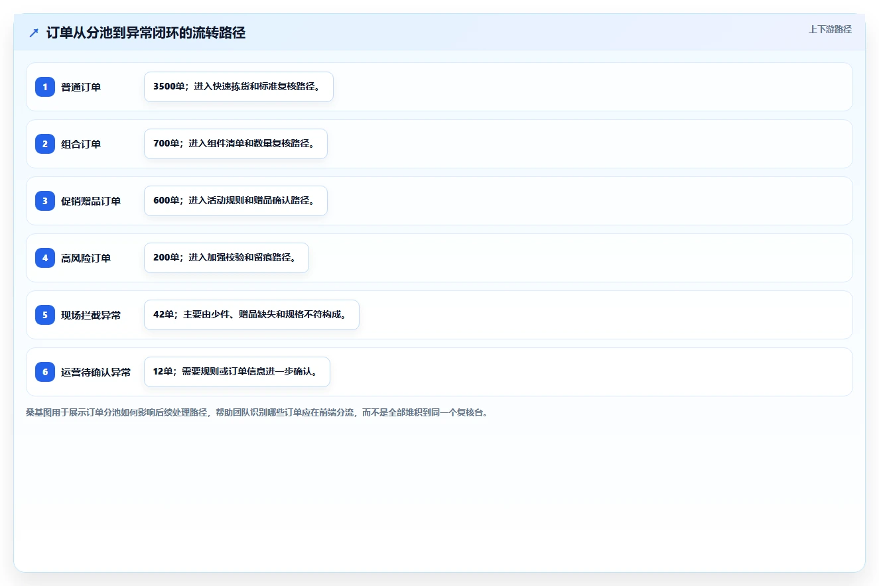This screenshot has width=879, height=586.
Task: Select the 运营待确认异常 row label
Action: (96, 372)
